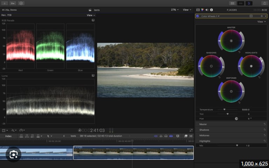Open the keyword editor key icon
Viewport: 269px width, 168px height.
tap(13, 3)
